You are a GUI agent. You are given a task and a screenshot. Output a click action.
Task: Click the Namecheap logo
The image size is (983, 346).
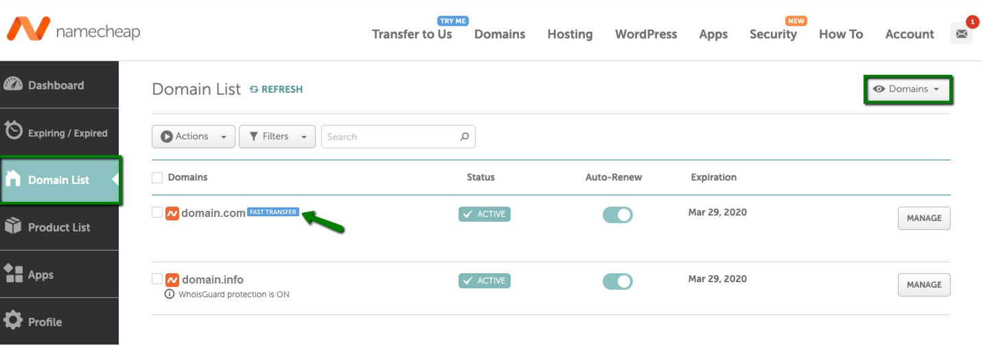[73, 30]
